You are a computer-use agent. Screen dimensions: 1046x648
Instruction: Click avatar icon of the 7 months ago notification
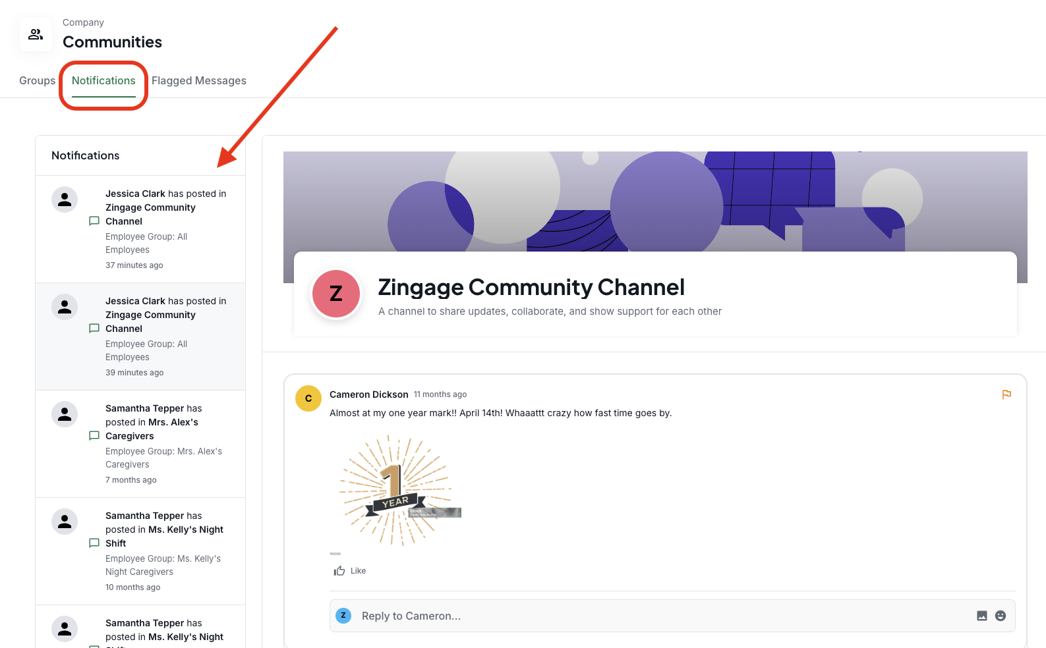pos(65,414)
